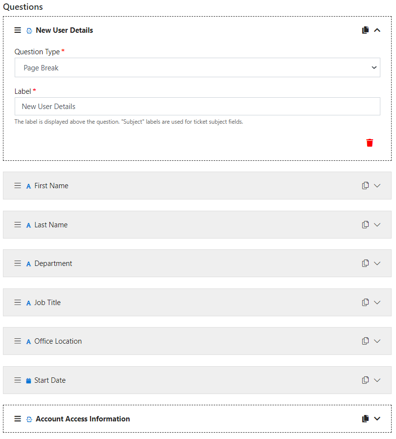Click drag handle on Start Date row

[x=18, y=380]
